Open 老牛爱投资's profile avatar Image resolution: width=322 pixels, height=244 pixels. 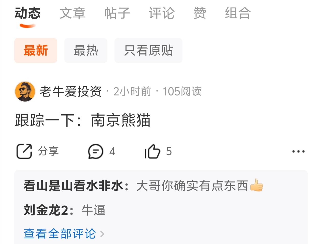(25, 92)
